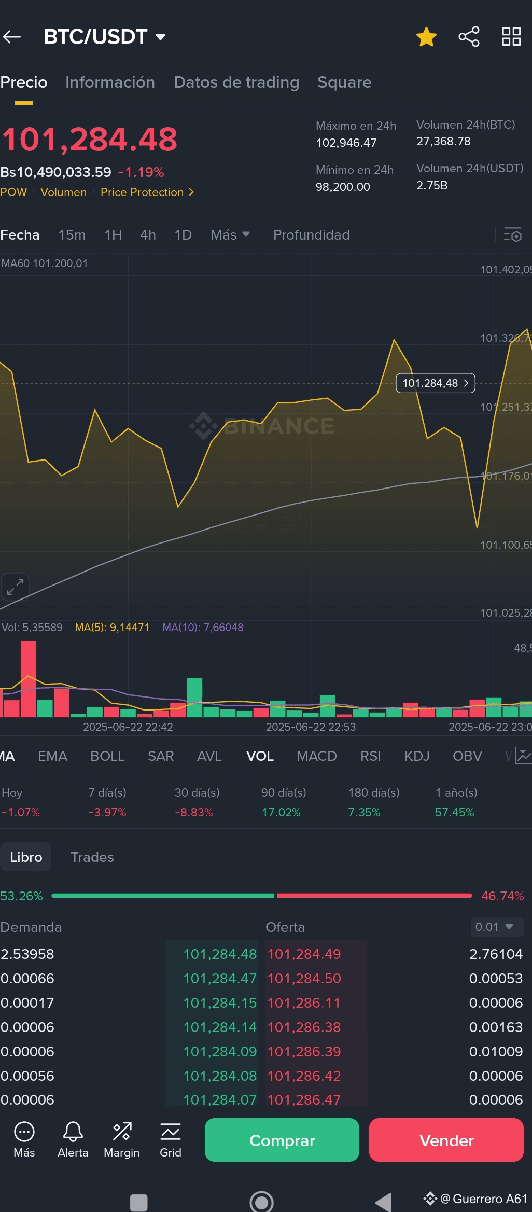Select the Trades tab
The height and width of the screenshot is (1212, 532).
[92, 857]
